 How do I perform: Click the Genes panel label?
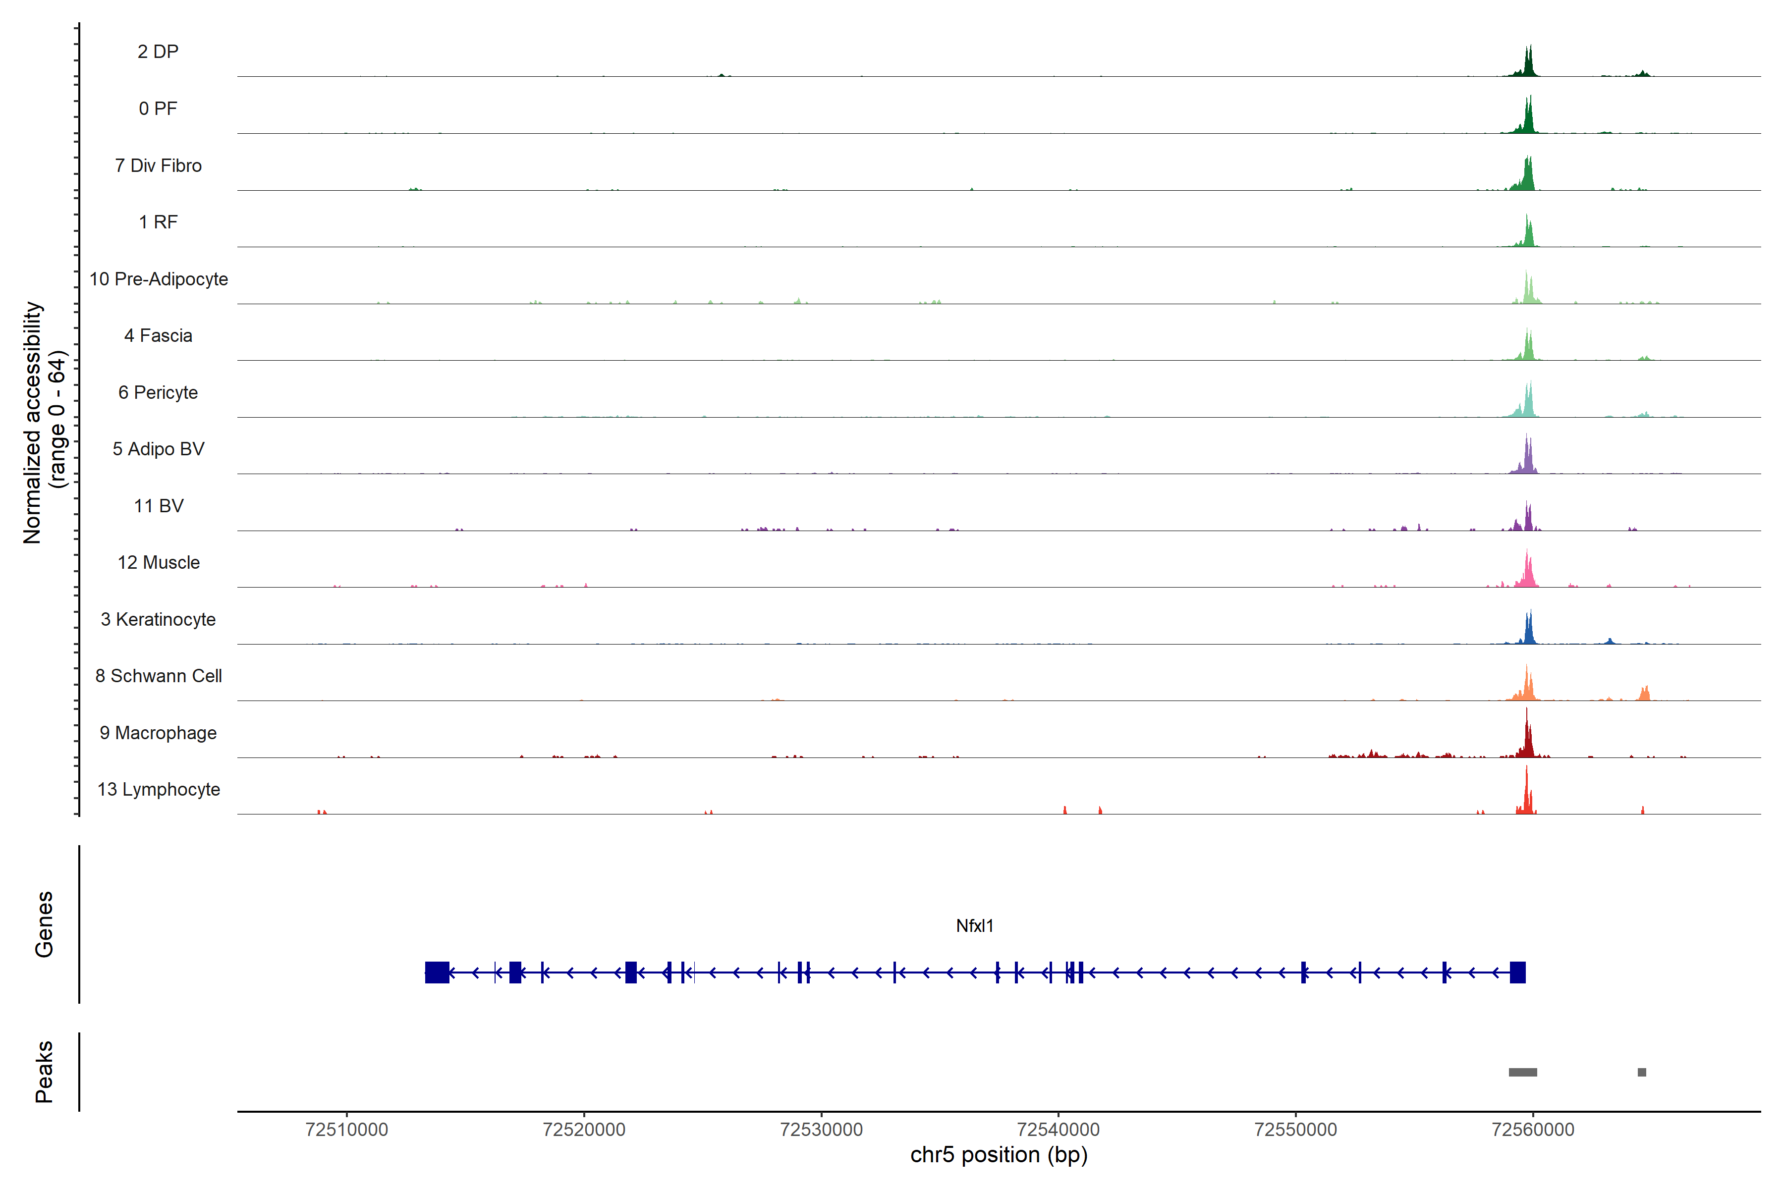(44, 924)
